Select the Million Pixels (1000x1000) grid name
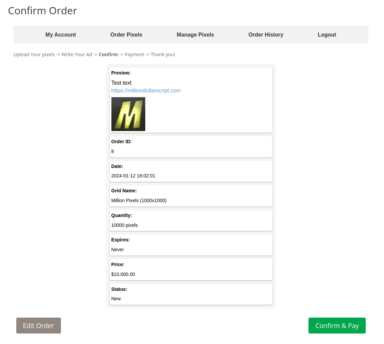The height and width of the screenshot is (344, 384). [139, 200]
